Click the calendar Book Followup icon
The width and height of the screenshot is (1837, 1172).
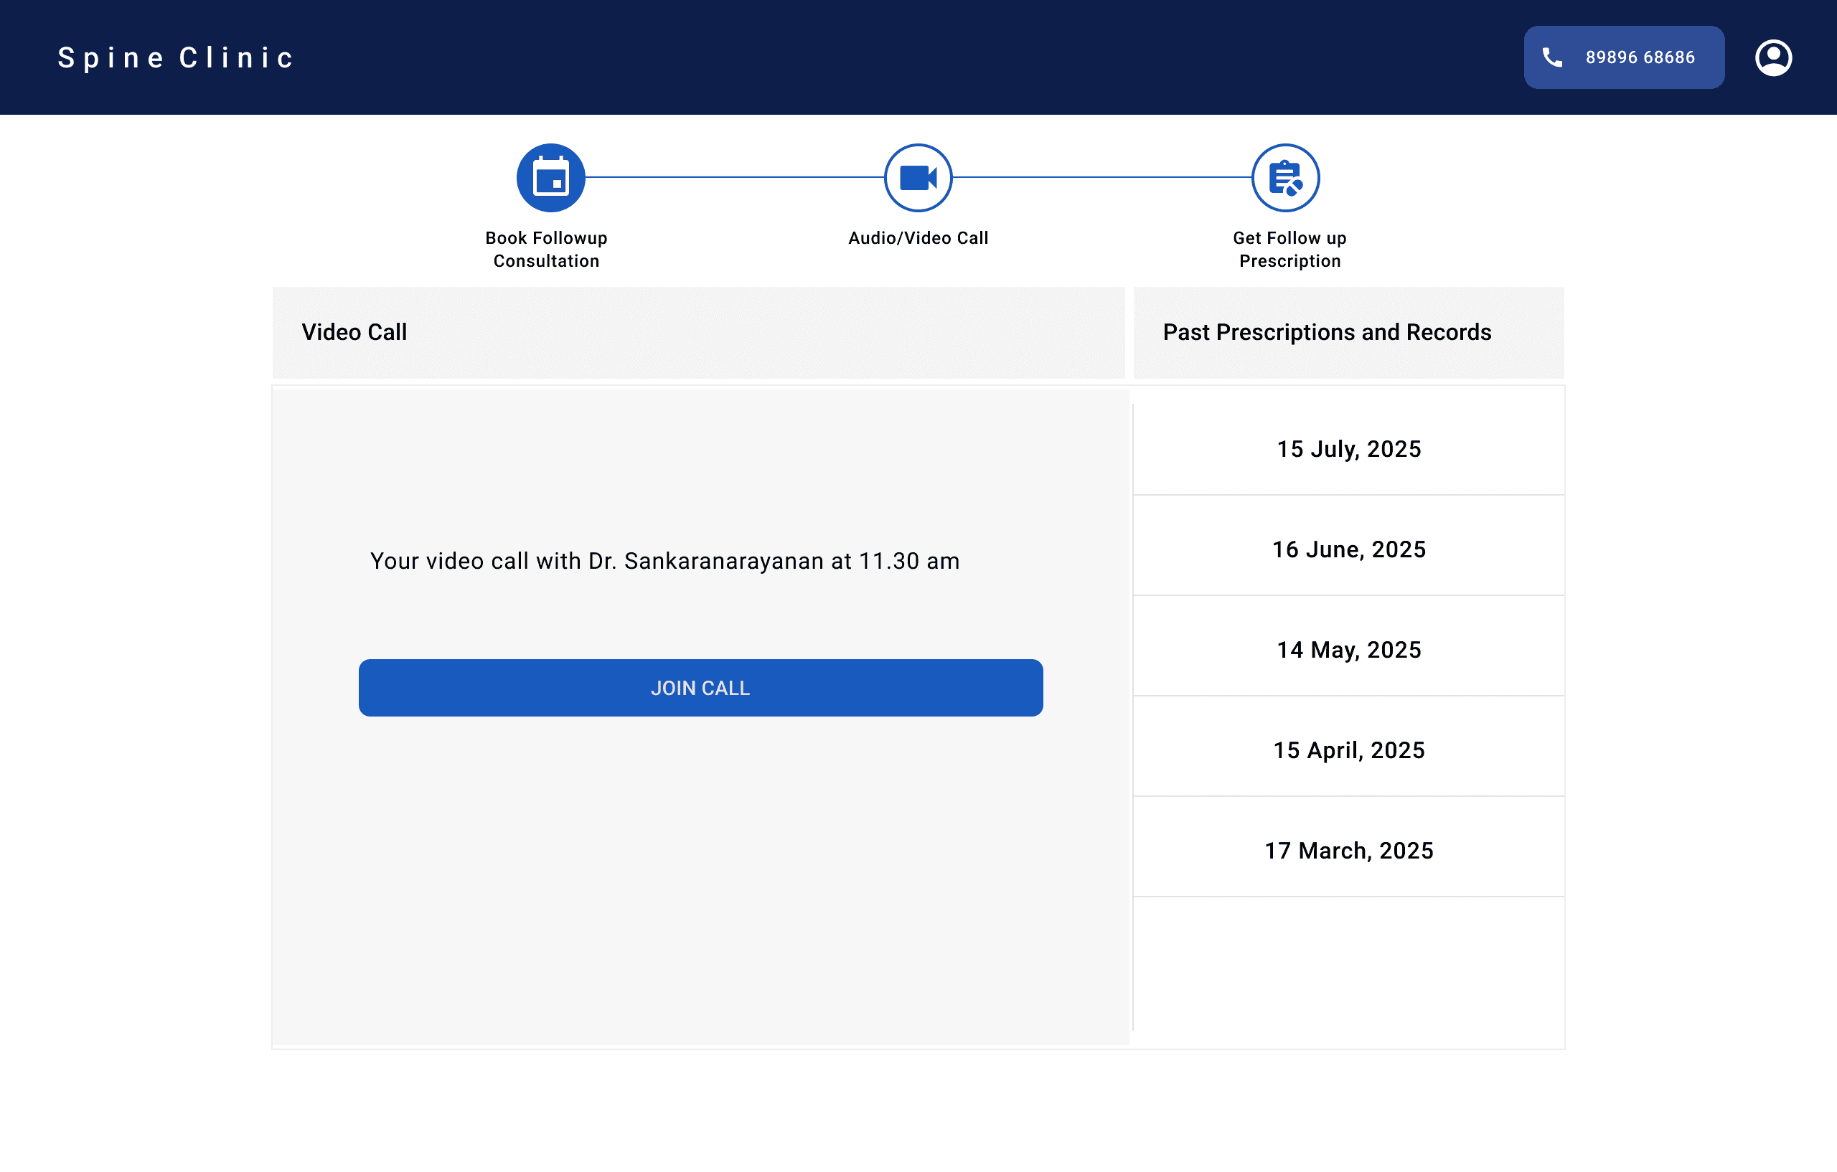pyautogui.click(x=551, y=178)
